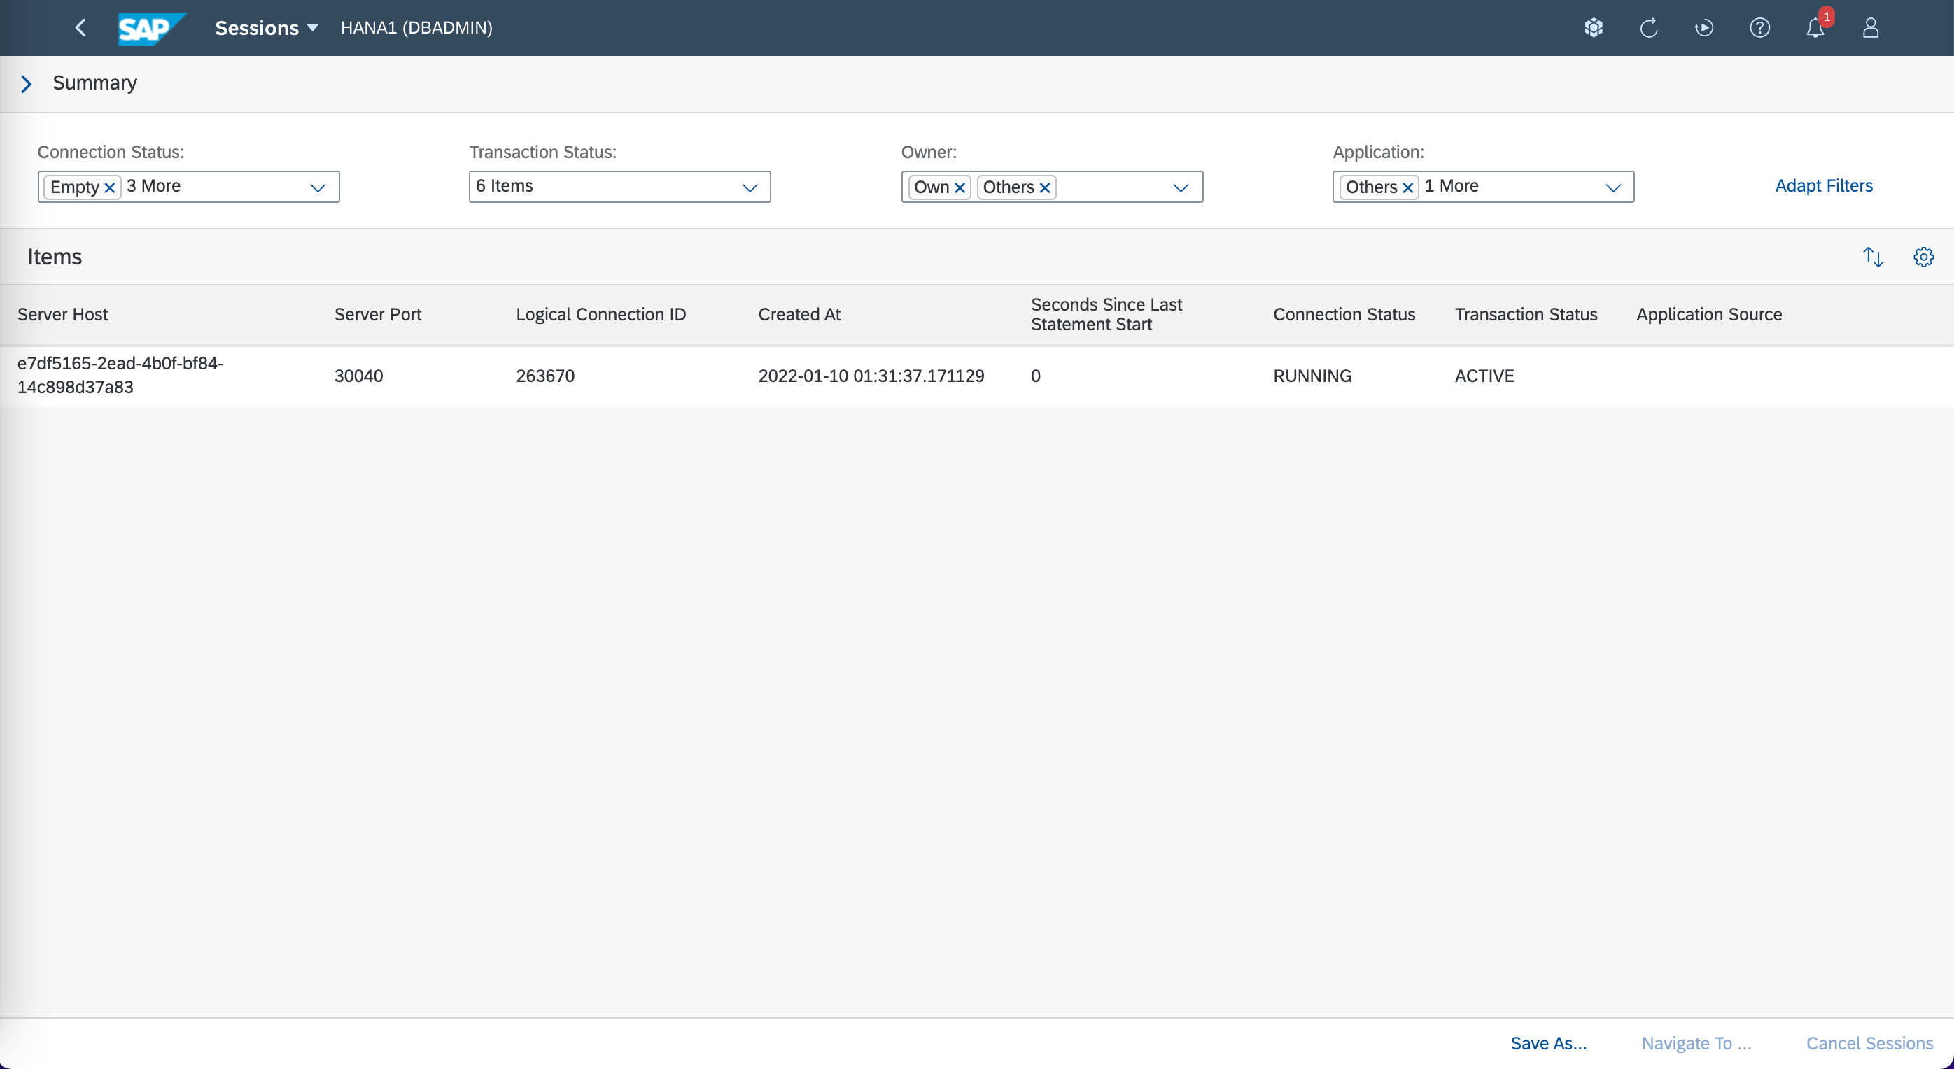1954x1069 pixels.
Task: Open the Connection Status dropdown arrow
Action: 318,187
